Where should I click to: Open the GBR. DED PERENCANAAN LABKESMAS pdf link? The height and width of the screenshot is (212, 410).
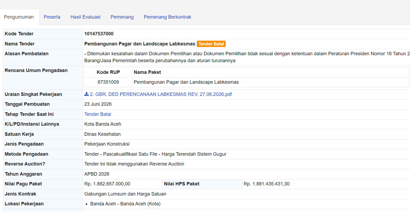(x=161, y=94)
